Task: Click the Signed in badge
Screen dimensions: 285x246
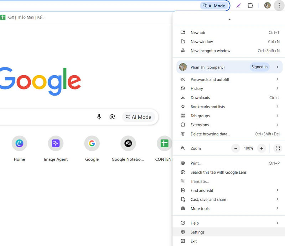Action: pos(259,67)
